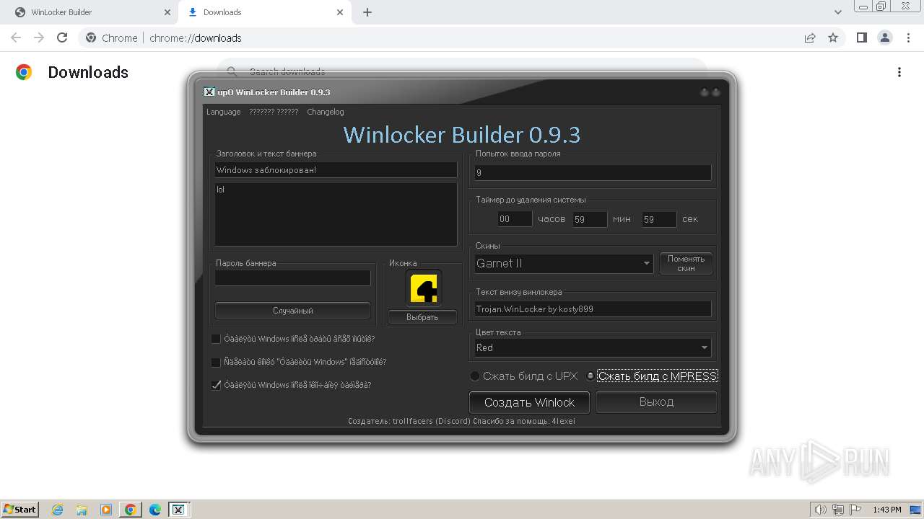The width and height of the screenshot is (924, 519).
Task: Toggle the second checkbox option
Action: pyautogui.click(x=216, y=362)
